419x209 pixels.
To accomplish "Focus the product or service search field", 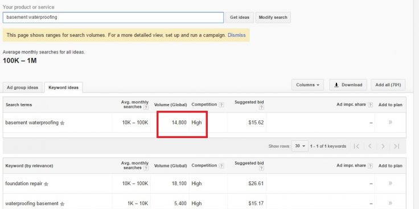I will 113,18.
